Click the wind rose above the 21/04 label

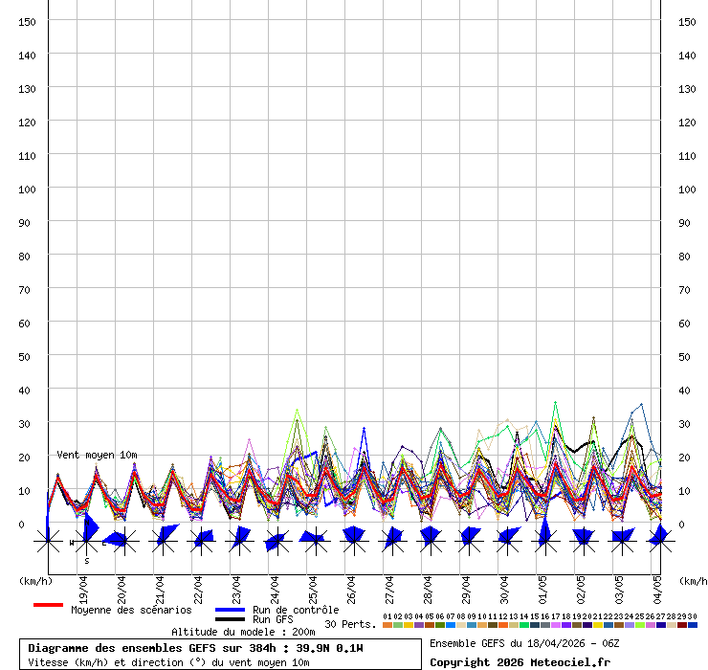coord(163,541)
